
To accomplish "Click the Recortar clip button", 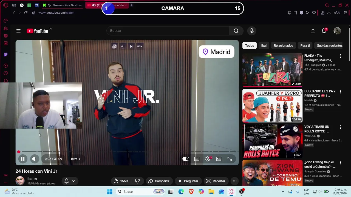I will (216, 181).
